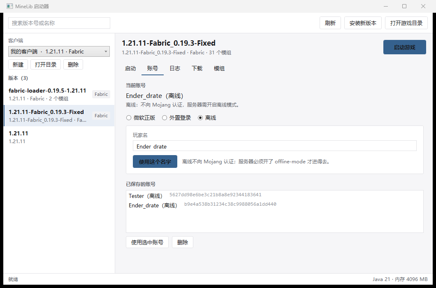Minimize the MineLib launcher window
436x288 pixels.
point(386,6)
